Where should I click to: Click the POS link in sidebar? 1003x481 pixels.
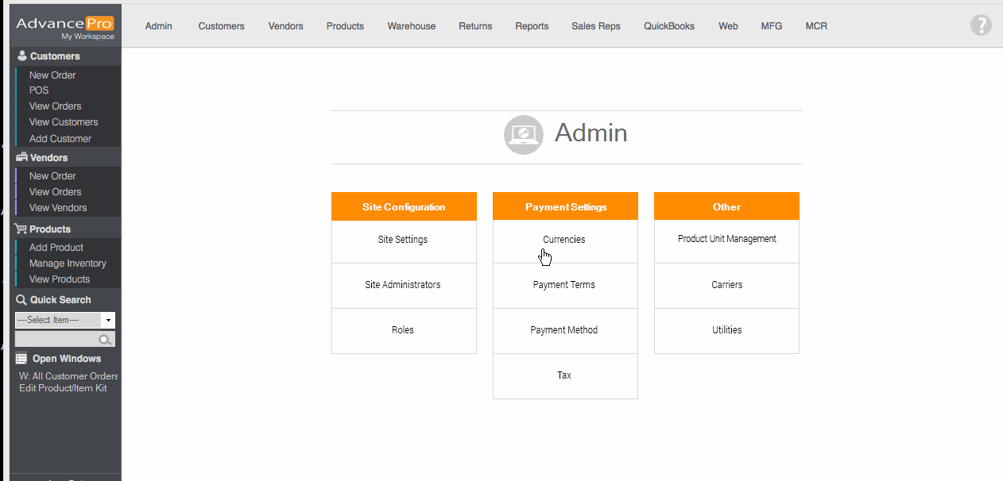39,90
